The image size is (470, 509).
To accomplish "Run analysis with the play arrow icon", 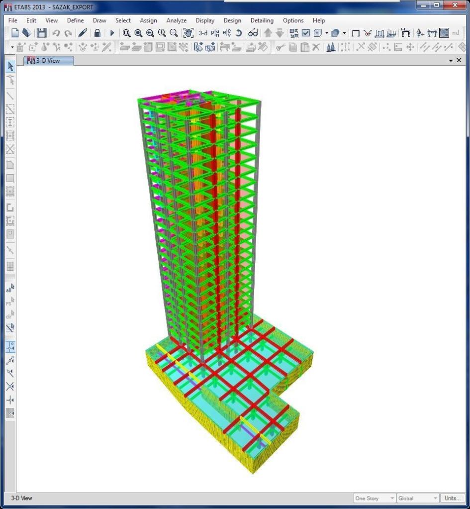I will (x=112, y=33).
